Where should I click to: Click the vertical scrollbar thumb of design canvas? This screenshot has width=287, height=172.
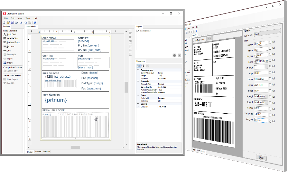point(126,87)
